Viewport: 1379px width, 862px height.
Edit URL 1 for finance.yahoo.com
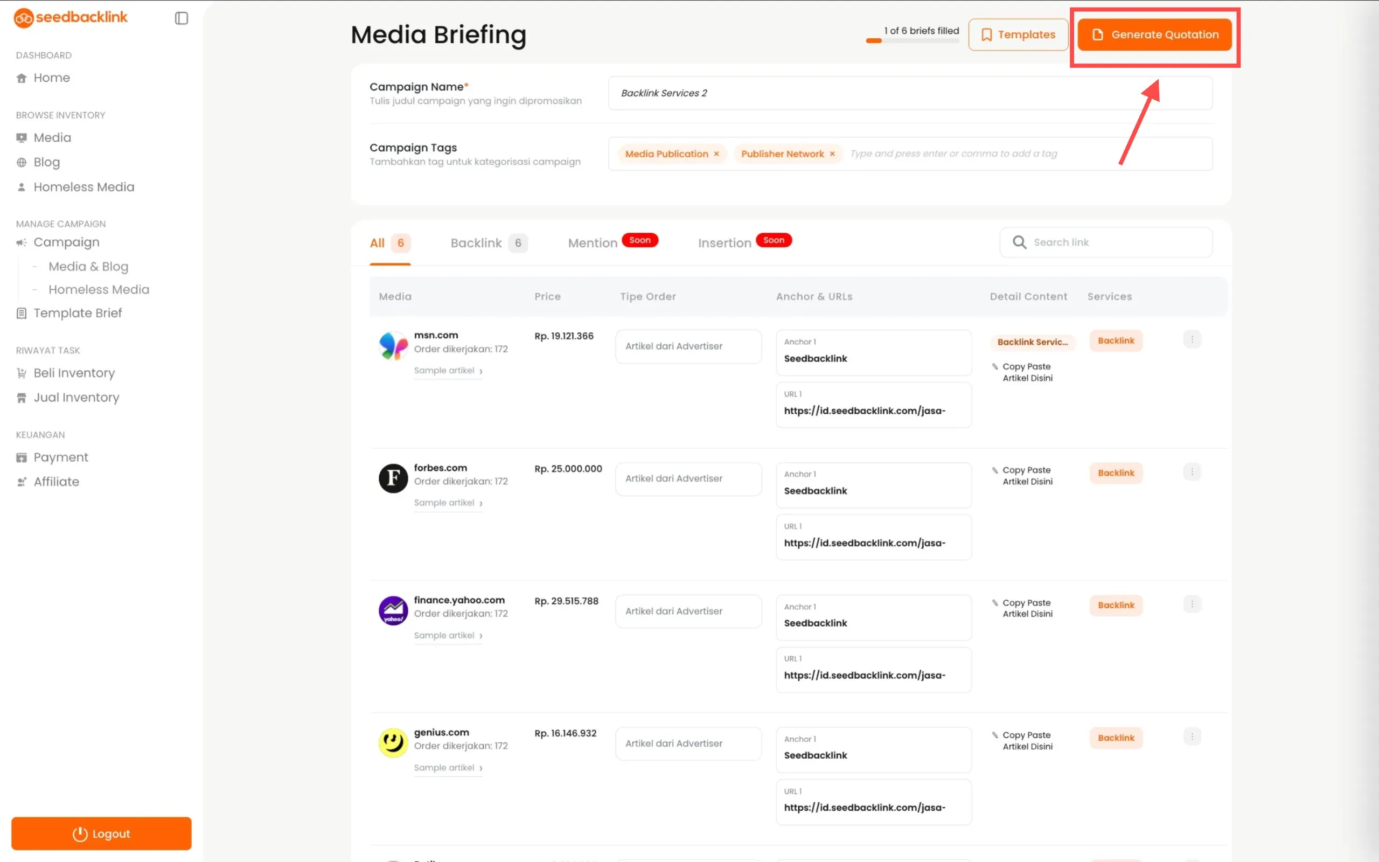[x=874, y=670]
